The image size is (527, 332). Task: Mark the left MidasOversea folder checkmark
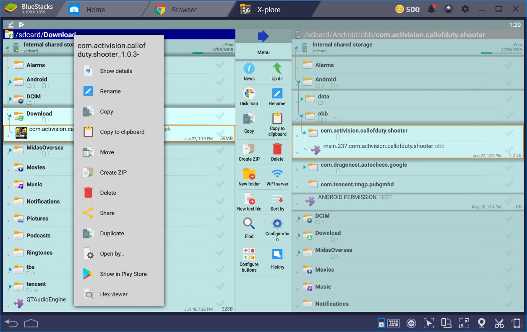220,150
